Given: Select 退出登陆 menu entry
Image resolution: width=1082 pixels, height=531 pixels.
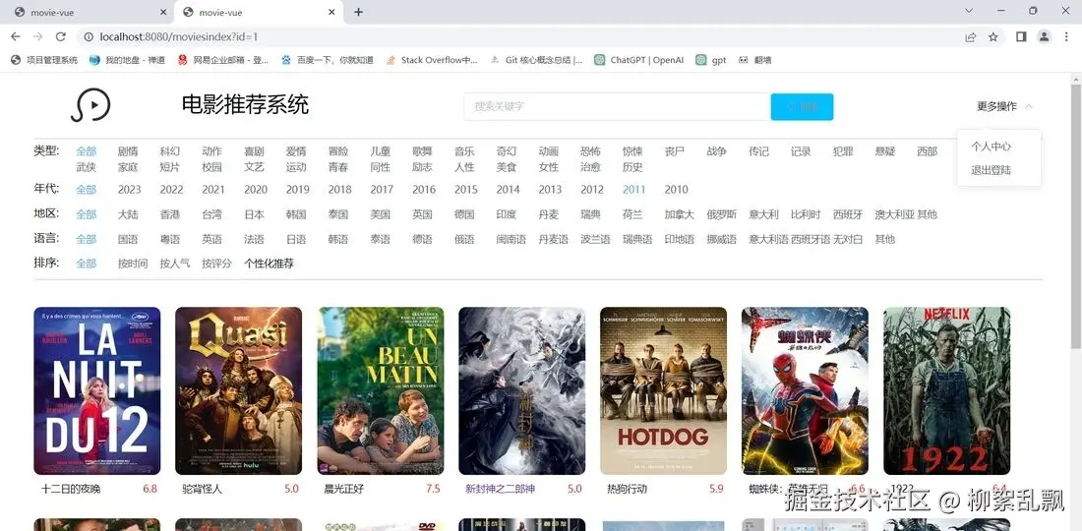Looking at the screenshot, I should coord(991,170).
